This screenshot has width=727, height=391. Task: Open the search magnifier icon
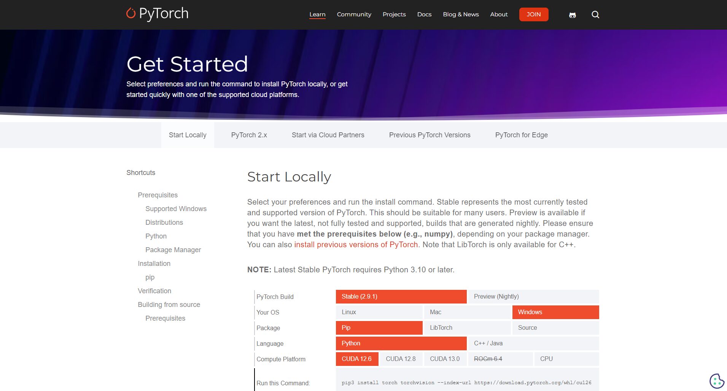tap(595, 14)
